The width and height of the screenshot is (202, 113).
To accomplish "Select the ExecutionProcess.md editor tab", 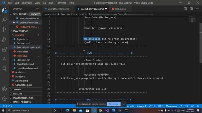I will coord(92,9).
